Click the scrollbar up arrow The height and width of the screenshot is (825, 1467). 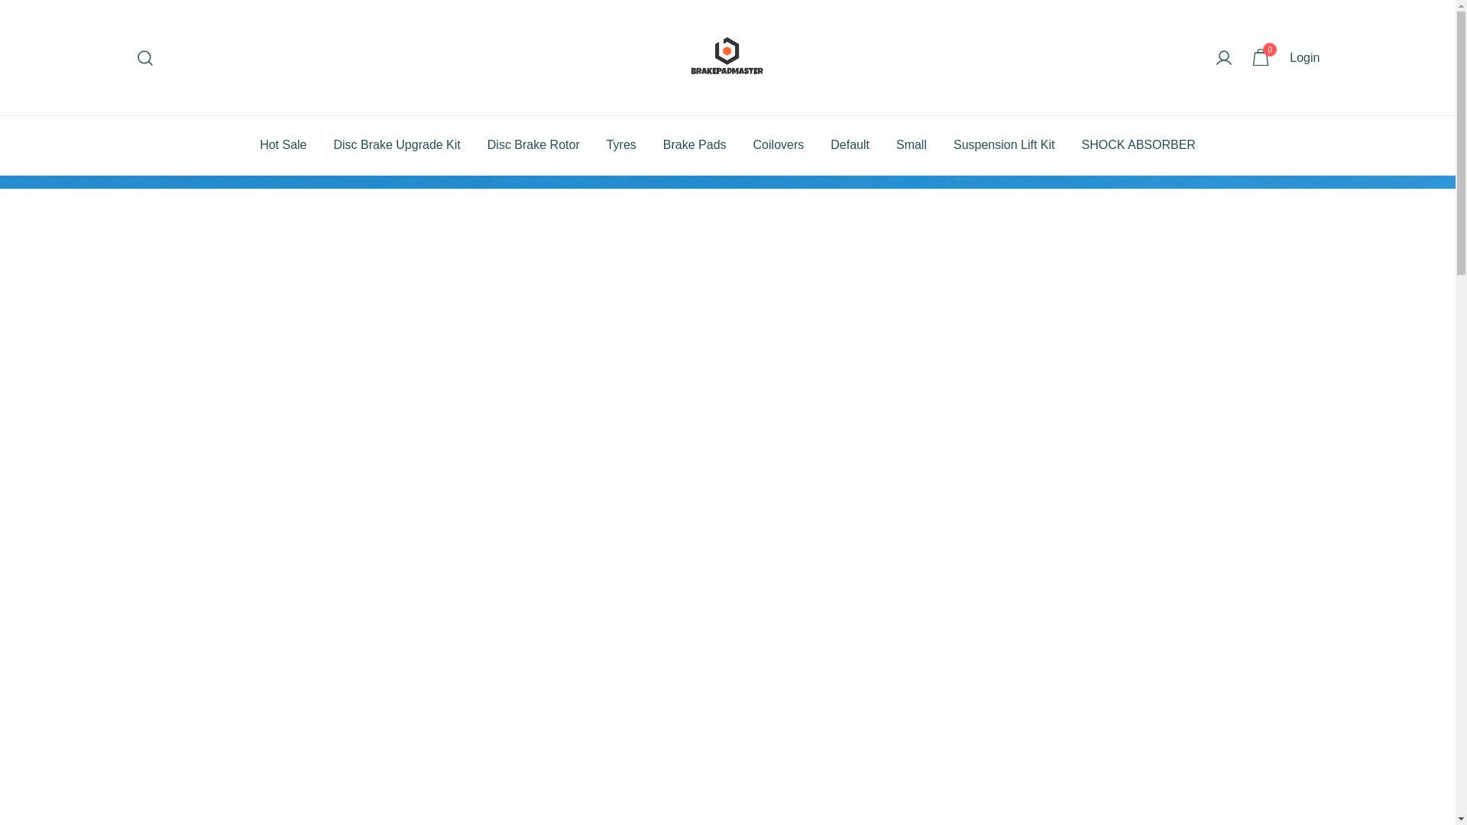pyautogui.click(x=1461, y=6)
